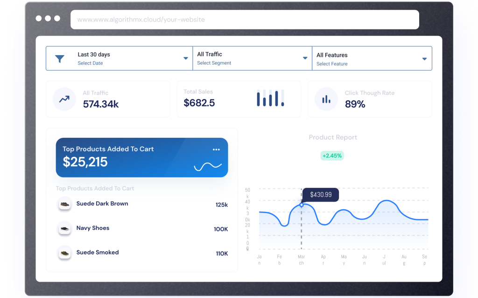Expand the All Features dropdown
This screenshot has width=478, height=298.
[x=424, y=59]
